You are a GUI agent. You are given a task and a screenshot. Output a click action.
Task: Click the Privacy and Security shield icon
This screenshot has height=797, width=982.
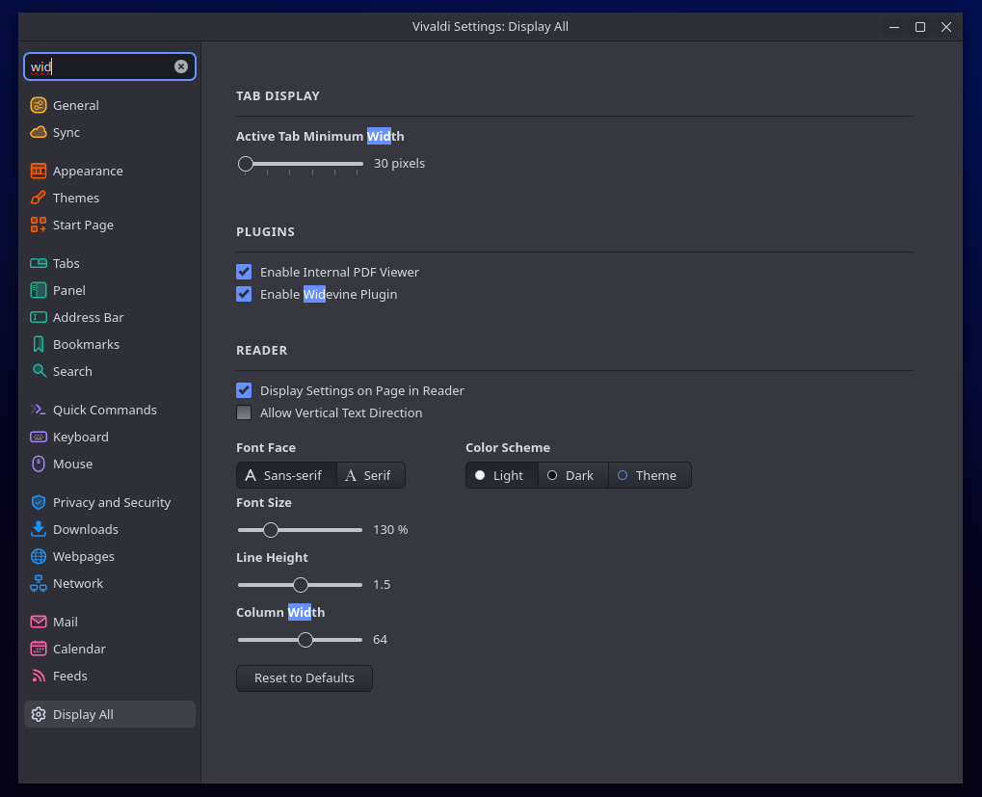point(39,503)
